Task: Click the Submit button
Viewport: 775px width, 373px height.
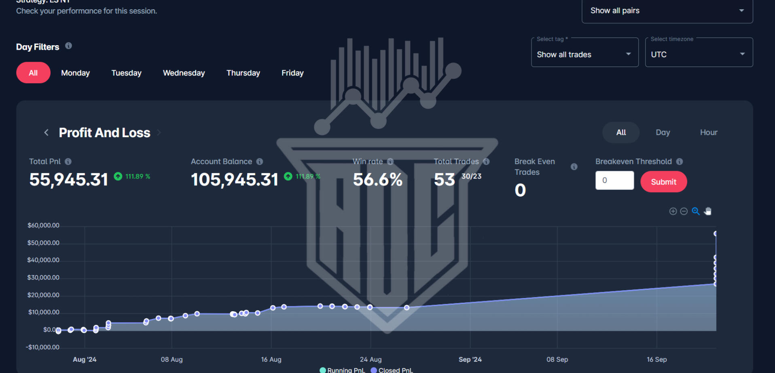Action: click(664, 182)
